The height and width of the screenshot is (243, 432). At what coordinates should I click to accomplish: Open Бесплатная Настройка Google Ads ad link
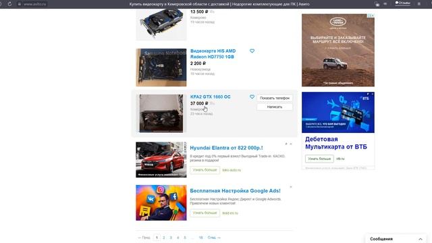[x=235, y=191]
